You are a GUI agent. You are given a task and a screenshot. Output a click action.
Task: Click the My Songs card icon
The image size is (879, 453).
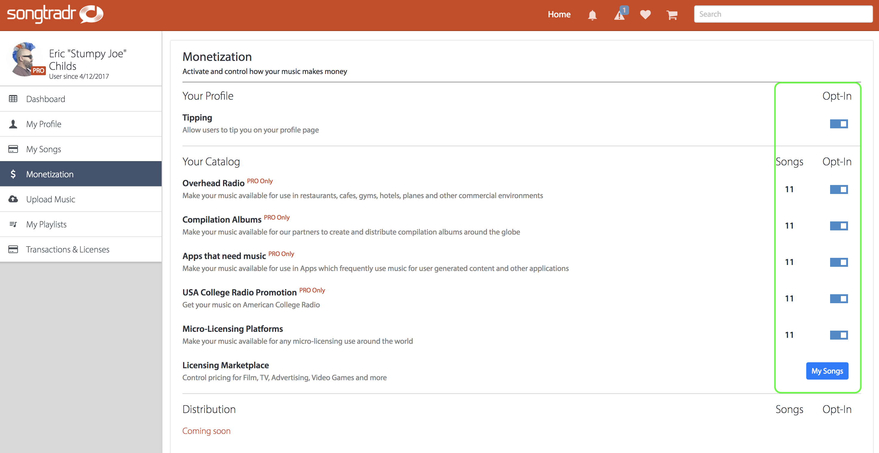click(x=13, y=149)
